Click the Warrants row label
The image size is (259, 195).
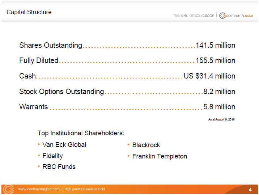click(33, 107)
